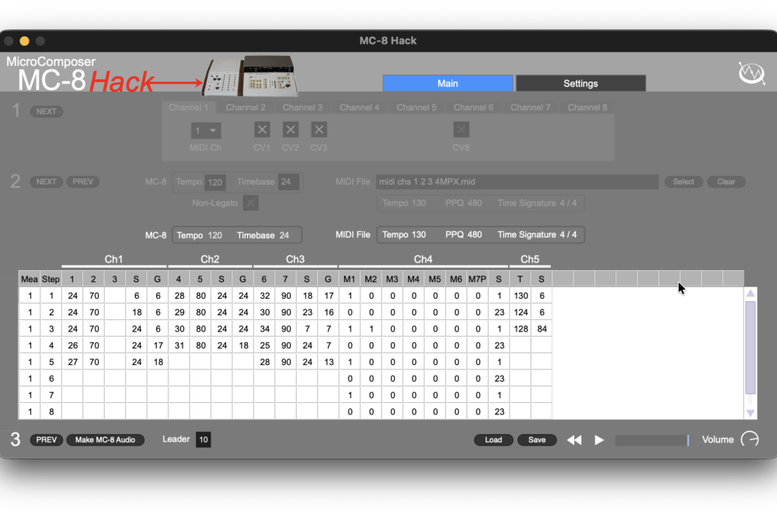Open the MIDI Ch dropdown
777x517 pixels.
pyautogui.click(x=206, y=130)
